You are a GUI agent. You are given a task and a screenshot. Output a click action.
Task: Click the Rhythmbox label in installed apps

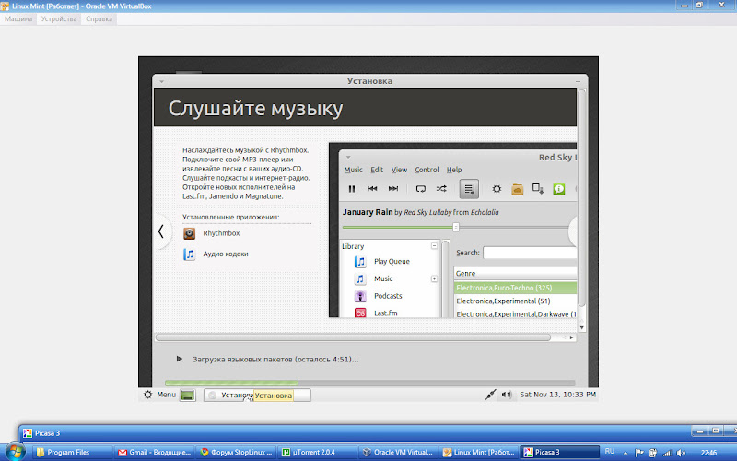(x=221, y=233)
